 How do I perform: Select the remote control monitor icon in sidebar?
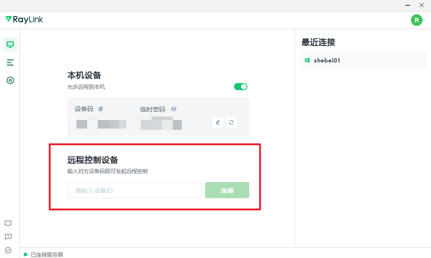click(x=10, y=44)
